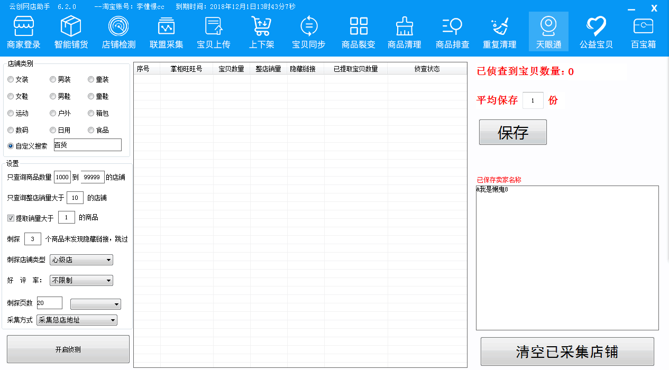Select the 女装 store category
The width and height of the screenshot is (669, 370).
point(18,79)
